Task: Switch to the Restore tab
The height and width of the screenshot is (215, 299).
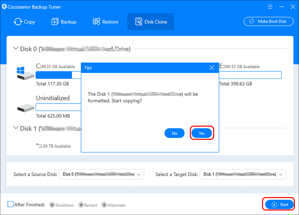Action: click(x=105, y=22)
